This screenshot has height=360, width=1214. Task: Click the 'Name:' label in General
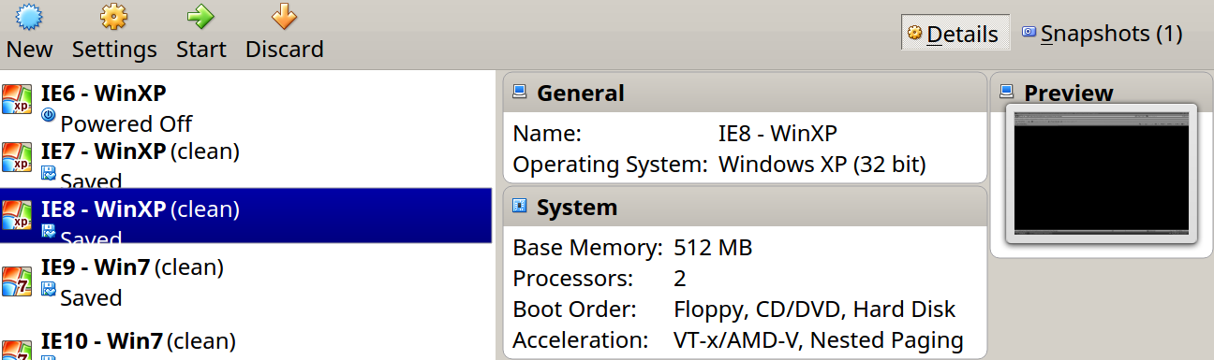coord(547,133)
